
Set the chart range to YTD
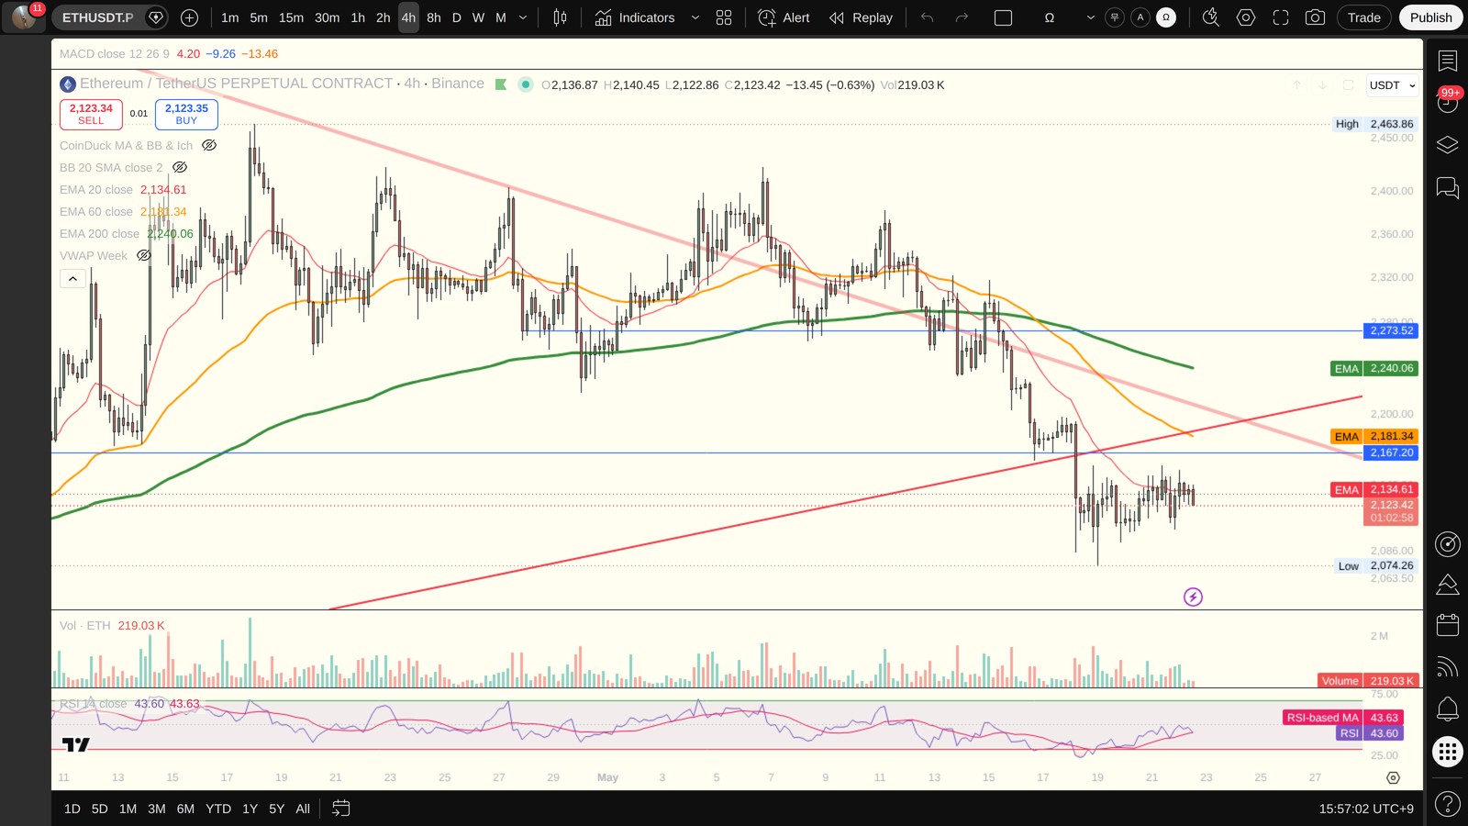pyautogui.click(x=218, y=809)
